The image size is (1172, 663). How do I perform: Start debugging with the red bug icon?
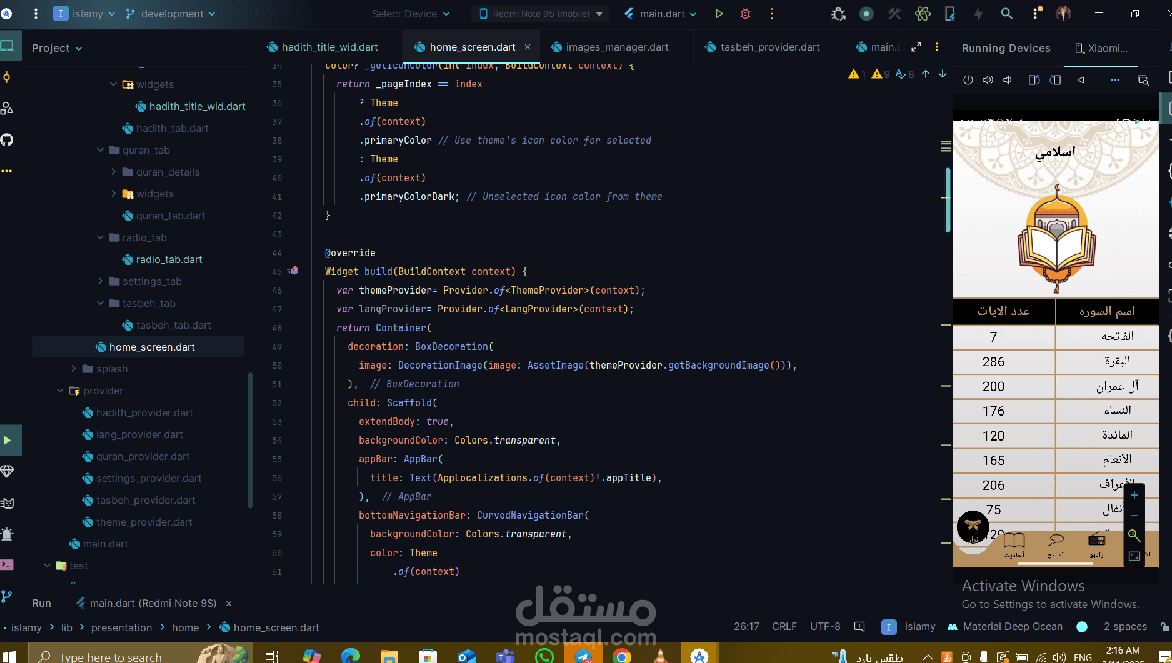pyautogui.click(x=745, y=14)
